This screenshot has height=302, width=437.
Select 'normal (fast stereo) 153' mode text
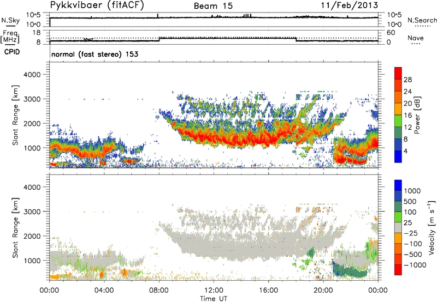click(95, 54)
